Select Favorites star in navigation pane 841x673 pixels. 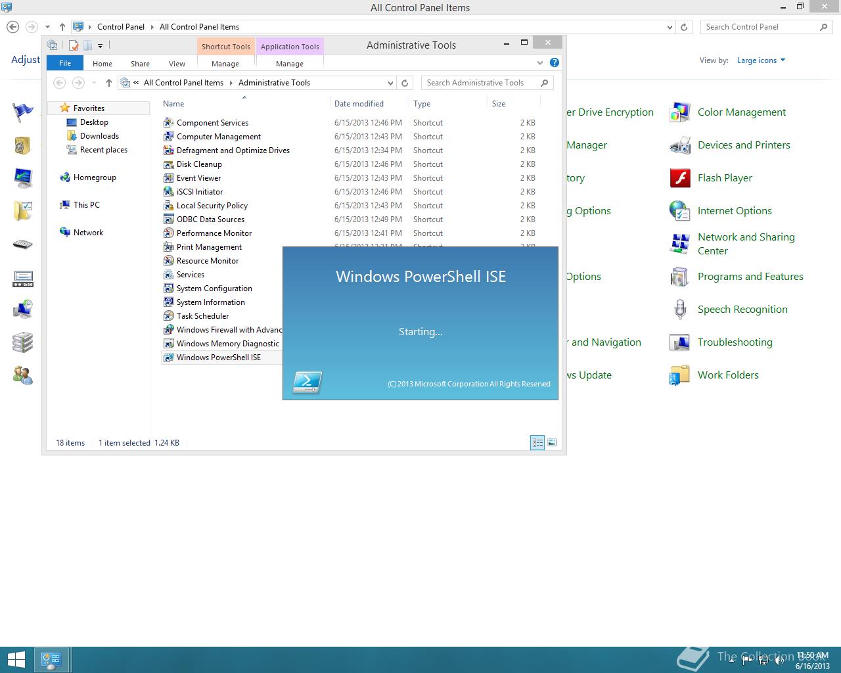[x=64, y=108]
